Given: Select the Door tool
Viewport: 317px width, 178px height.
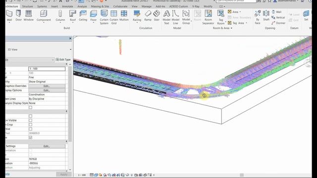Looking at the screenshot, I should pos(18,15).
